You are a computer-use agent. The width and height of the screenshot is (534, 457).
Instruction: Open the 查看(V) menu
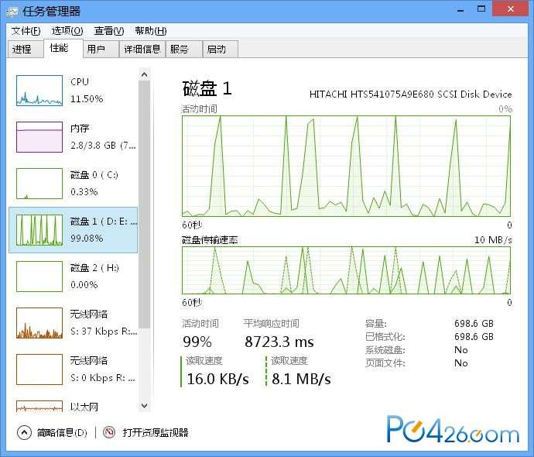tap(109, 31)
